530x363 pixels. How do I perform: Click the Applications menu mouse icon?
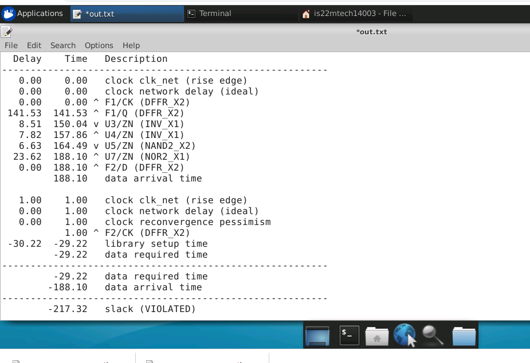[x=9, y=13]
